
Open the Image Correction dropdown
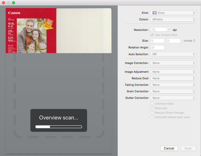(173, 63)
